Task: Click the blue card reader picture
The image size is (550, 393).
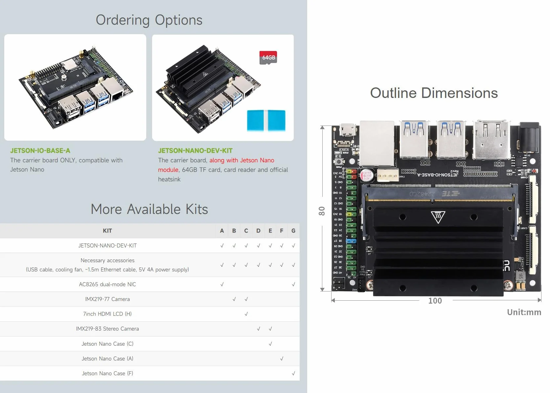Action: pyautogui.click(x=266, y=121)
